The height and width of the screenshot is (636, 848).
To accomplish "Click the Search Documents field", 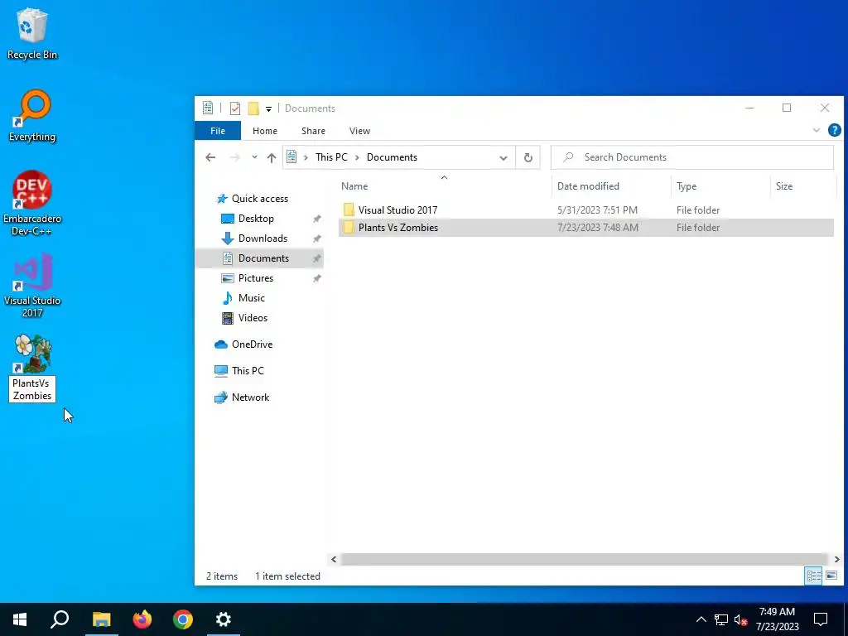I will click(692, 157).
